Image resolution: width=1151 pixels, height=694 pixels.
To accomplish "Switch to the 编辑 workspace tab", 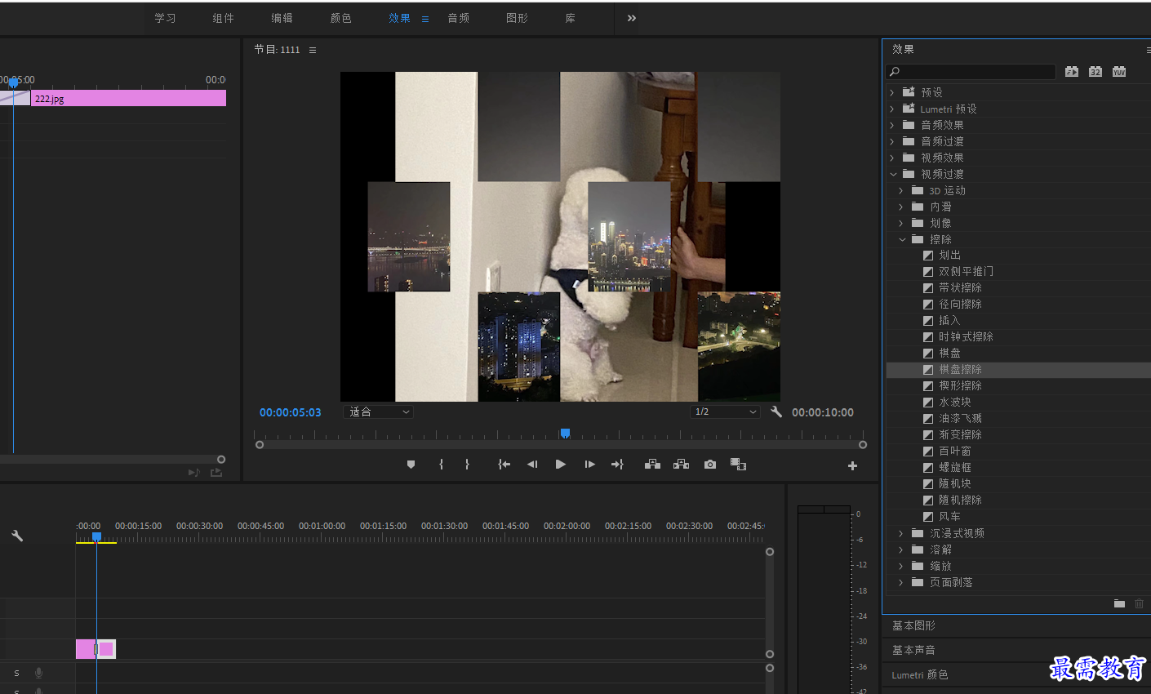I will [x=282, y=18].
